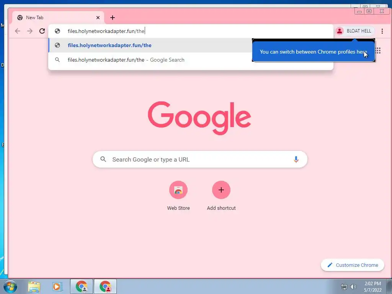The width and height of the screenshot is (392, 294).
Task: Open Windows Explorer from the taskbar
Action: pos(34,286)
